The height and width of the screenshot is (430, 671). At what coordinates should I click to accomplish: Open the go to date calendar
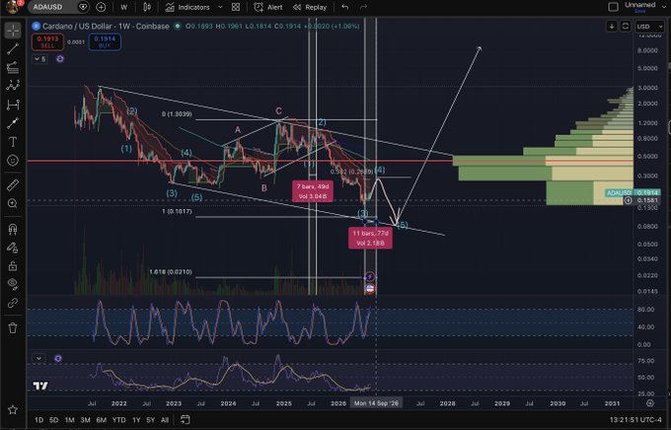(185, 420)
